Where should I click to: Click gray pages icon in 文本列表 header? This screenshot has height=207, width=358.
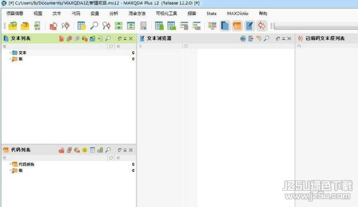point(77,39)
